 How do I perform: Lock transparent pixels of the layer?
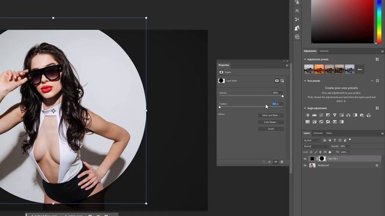tap(311, 152)
